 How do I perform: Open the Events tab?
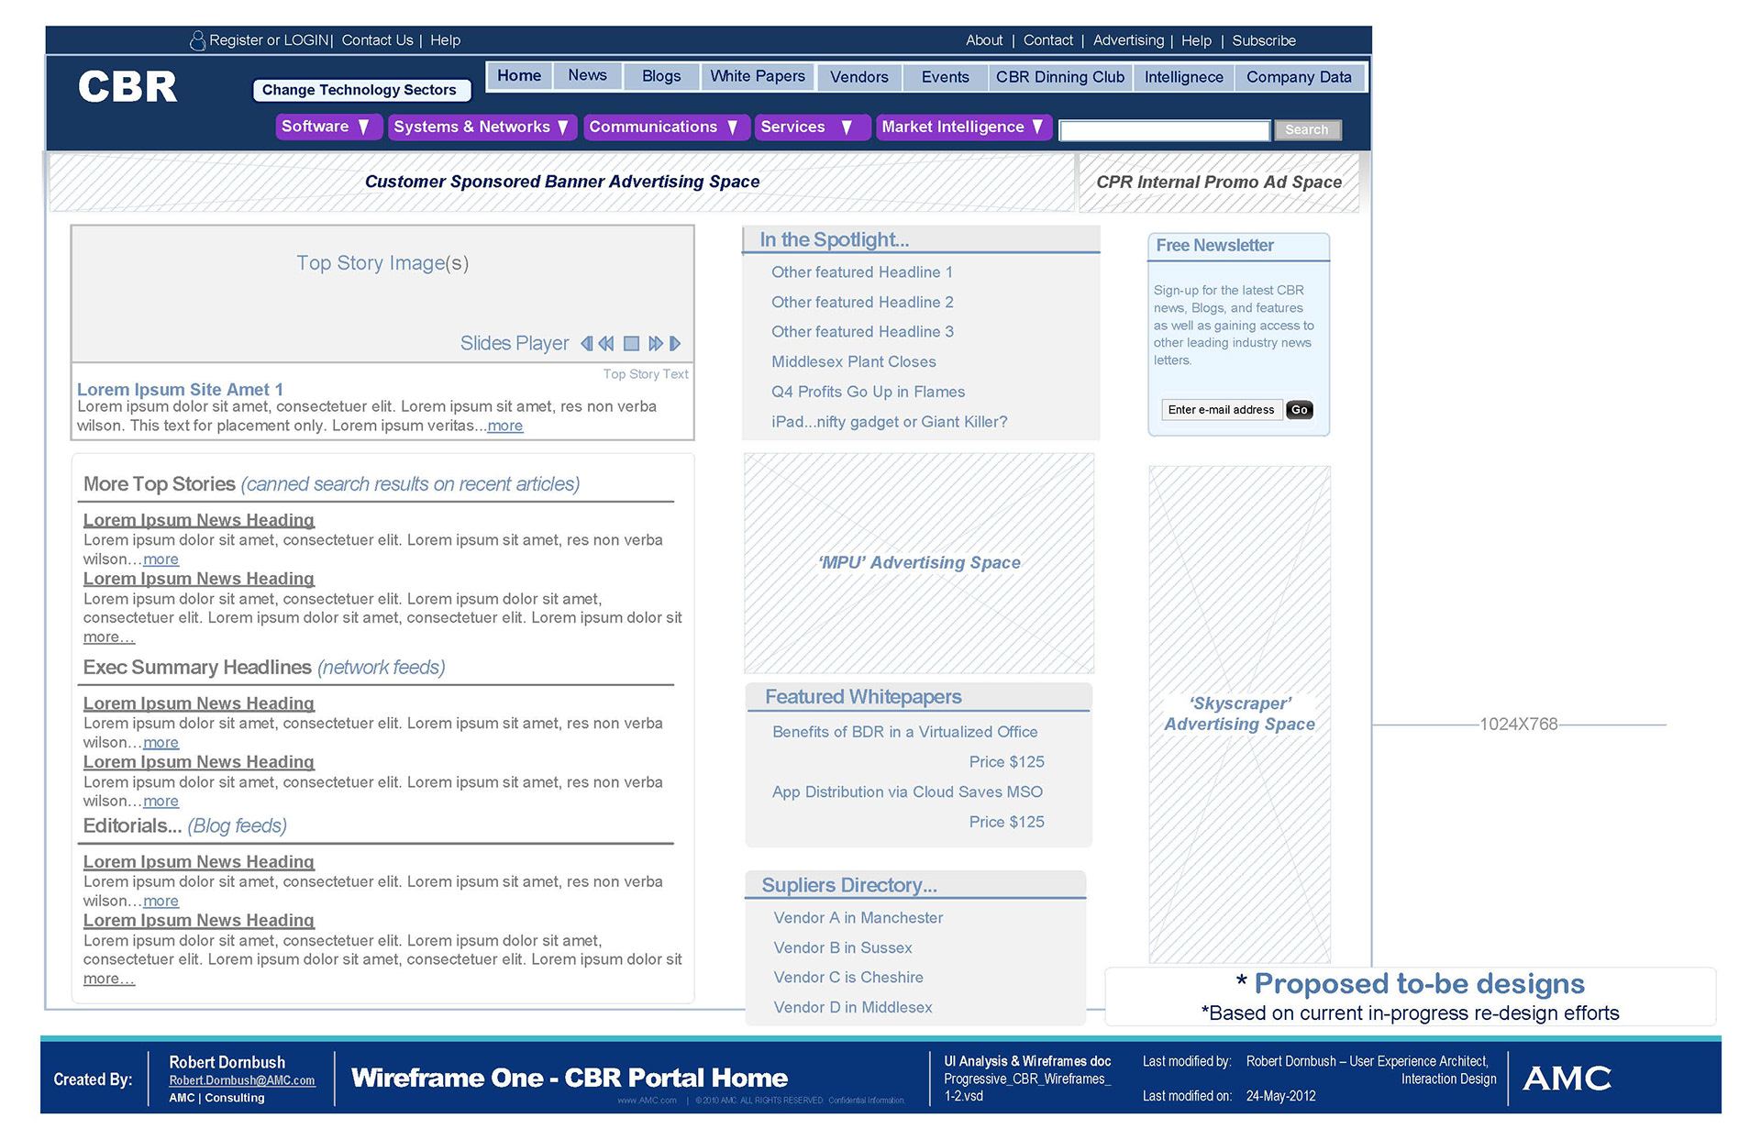click(x=945, y=78)
